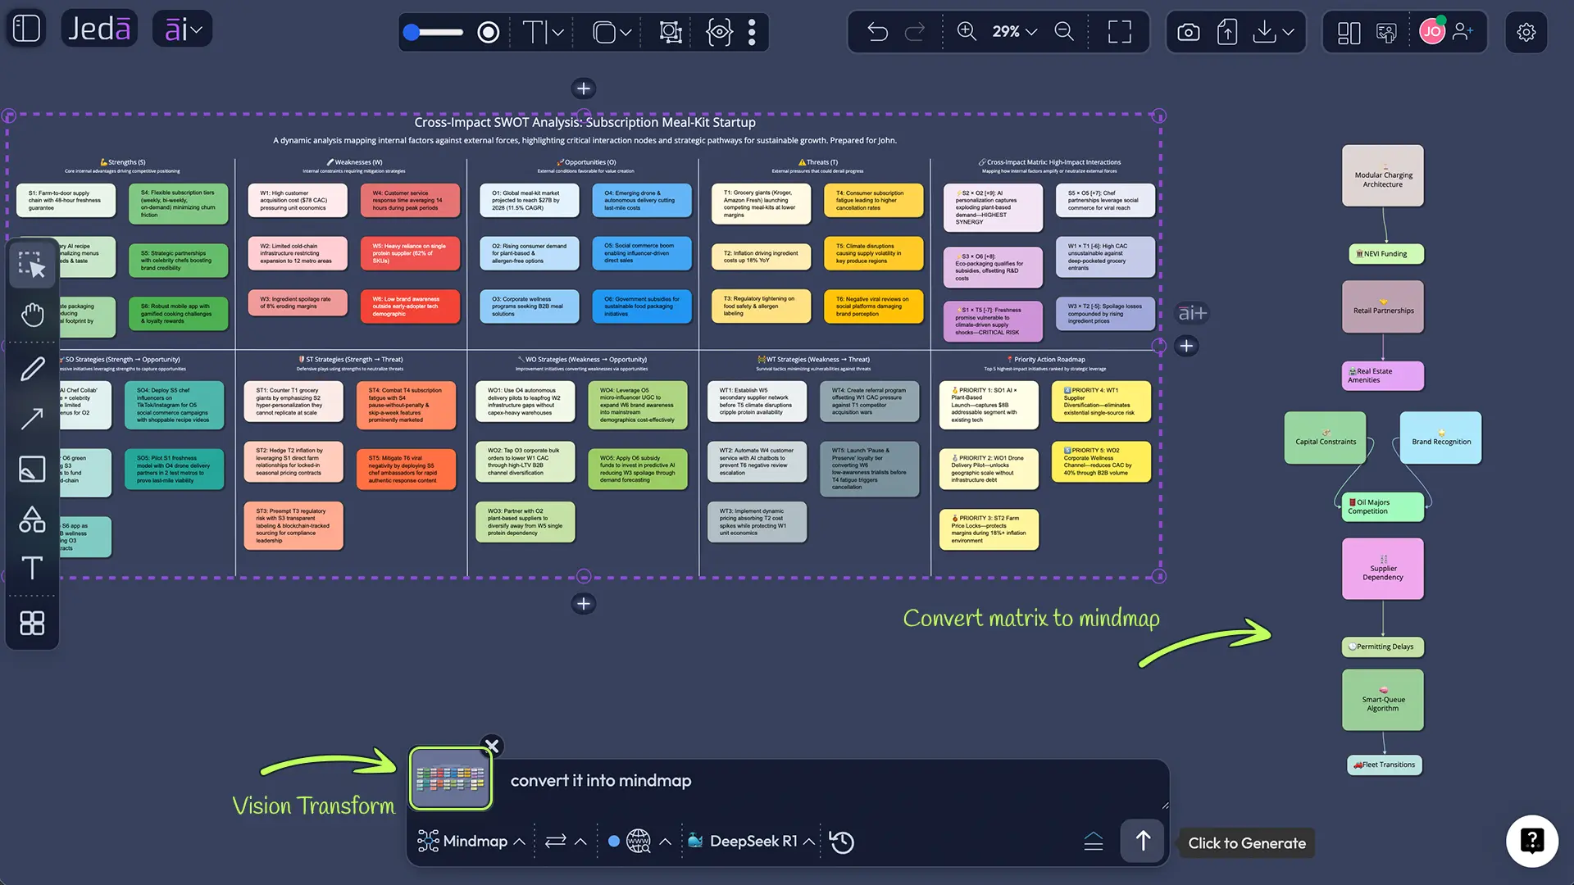Click the plus button right of frame
Screen dimensions: 1574x885
[1186, 346]
